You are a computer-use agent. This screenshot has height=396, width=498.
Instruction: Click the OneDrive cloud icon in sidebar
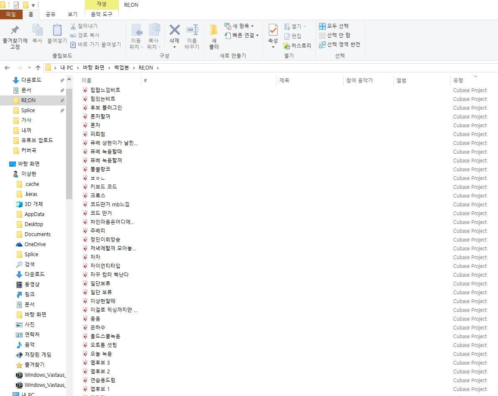[x=19, y=244]
